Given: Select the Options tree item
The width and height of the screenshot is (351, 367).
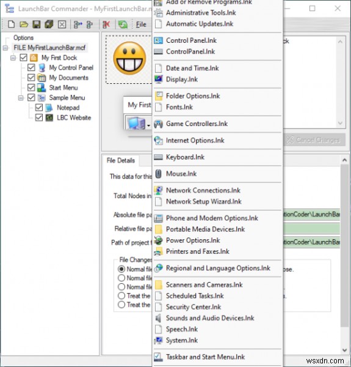Looking at the screenshot, I should (23, 38).
